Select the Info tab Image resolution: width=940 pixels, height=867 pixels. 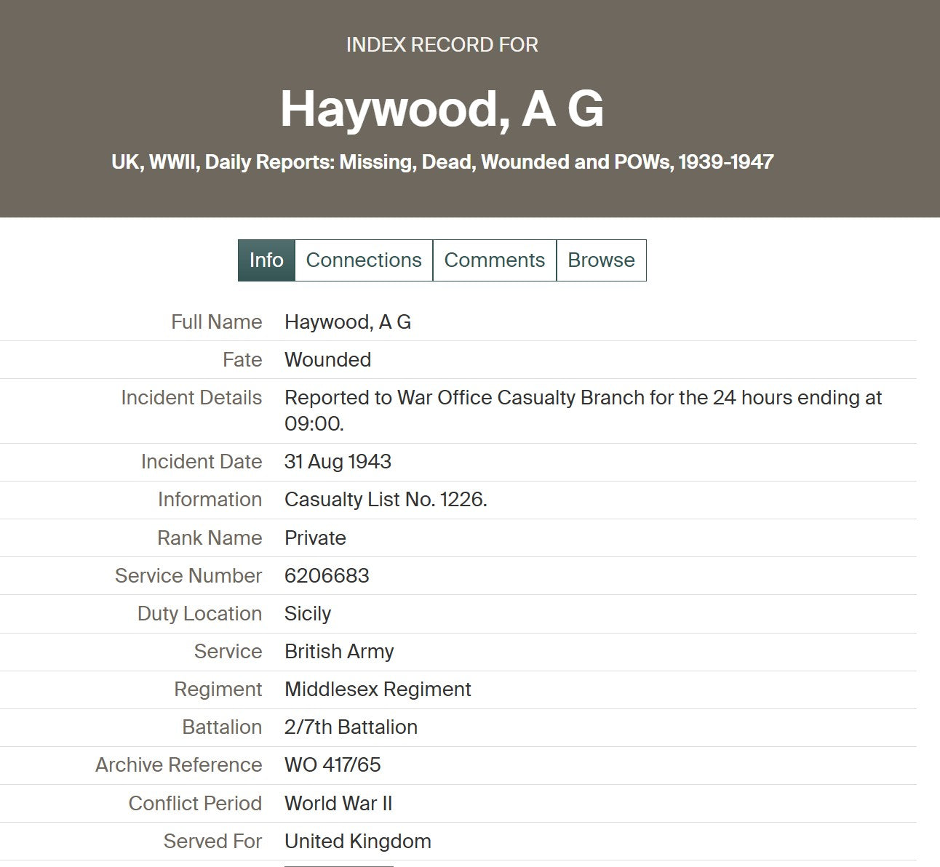tap(266, 260)
